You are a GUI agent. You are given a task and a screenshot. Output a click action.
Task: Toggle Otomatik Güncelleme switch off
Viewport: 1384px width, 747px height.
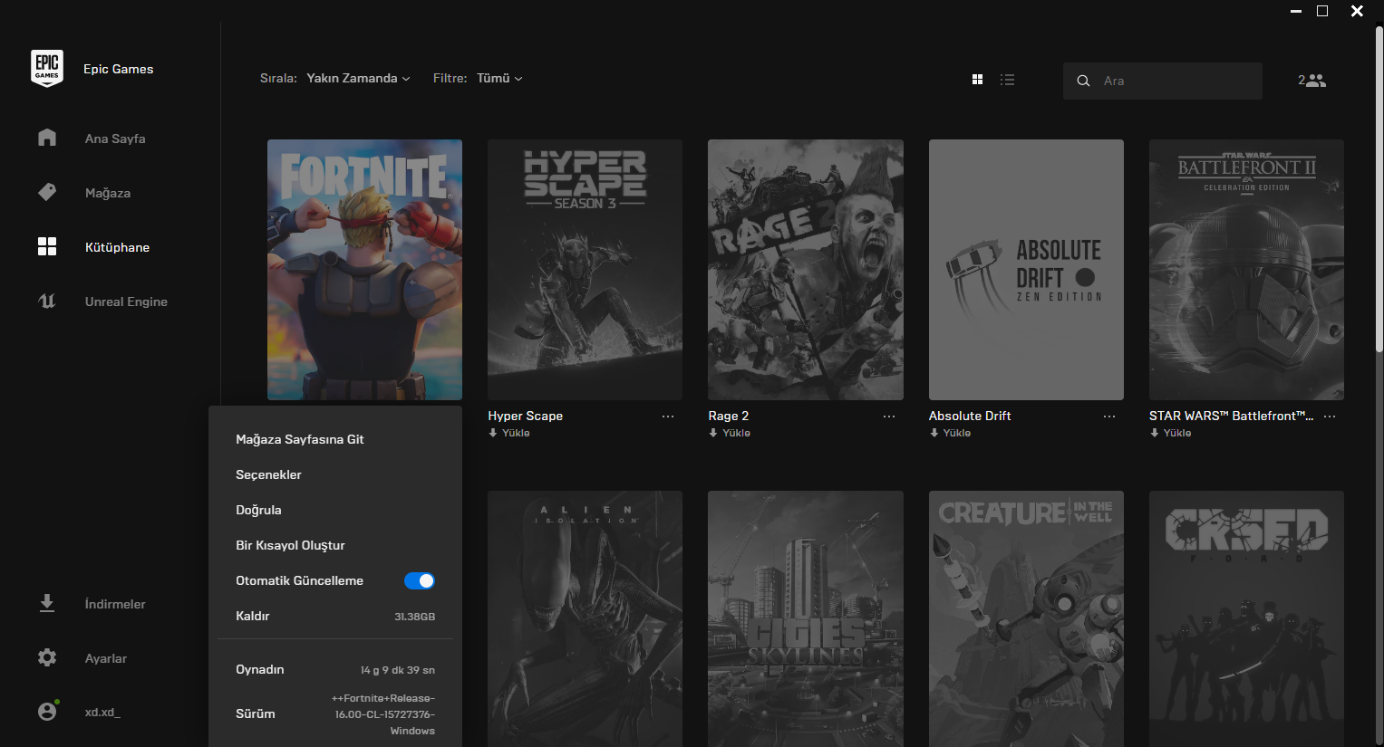click(x=420, y=581)
